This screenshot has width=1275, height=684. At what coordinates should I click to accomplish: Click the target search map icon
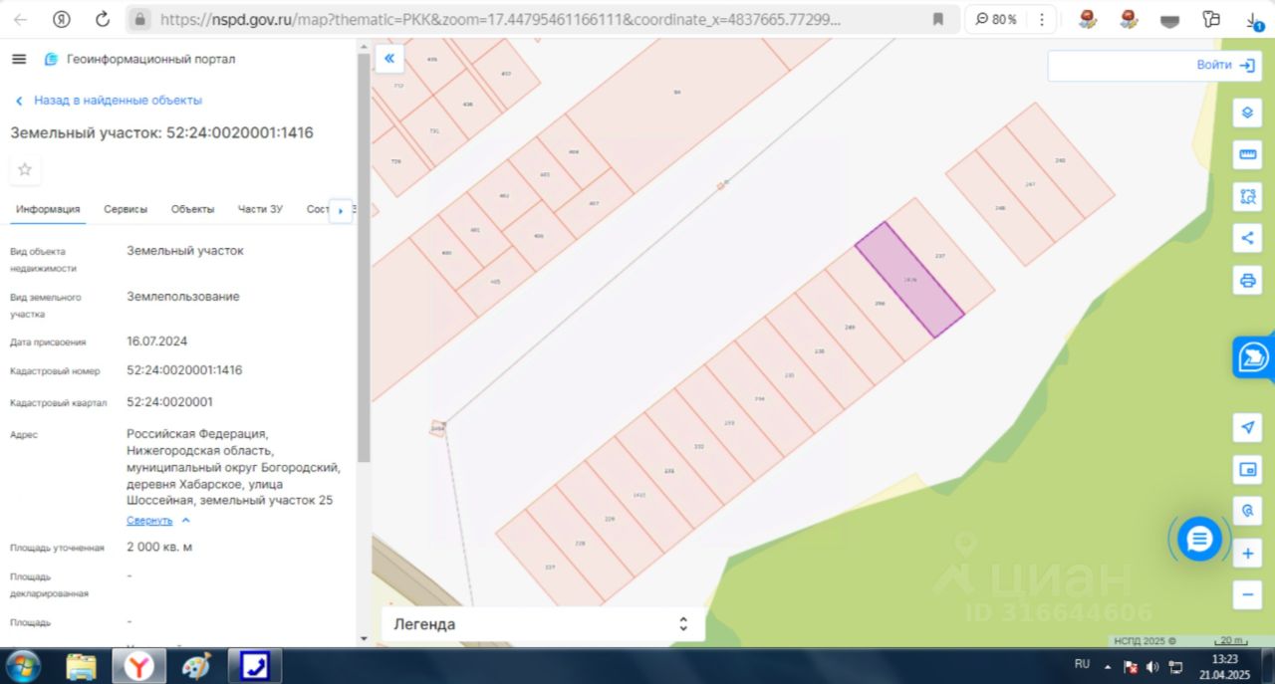[1247, 511]
